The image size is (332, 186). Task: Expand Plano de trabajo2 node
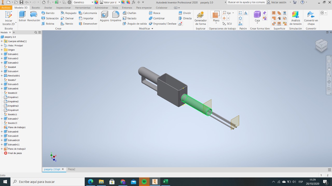coord(2,149)
